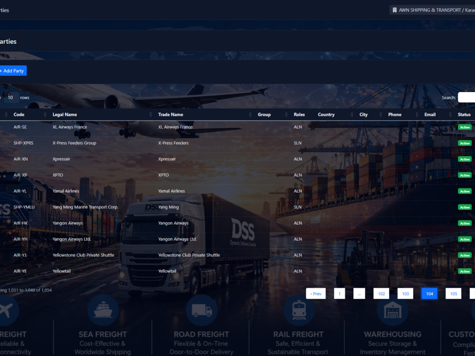The height and width of the screenshot is (356, 475).
Task: Click legal name Yellowstone Club Private Shuttle
Action: (x=83, y=255)
